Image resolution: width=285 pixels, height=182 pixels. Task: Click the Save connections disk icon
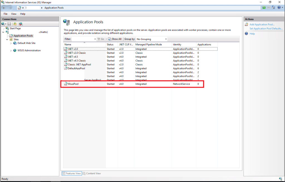(9, 24)
